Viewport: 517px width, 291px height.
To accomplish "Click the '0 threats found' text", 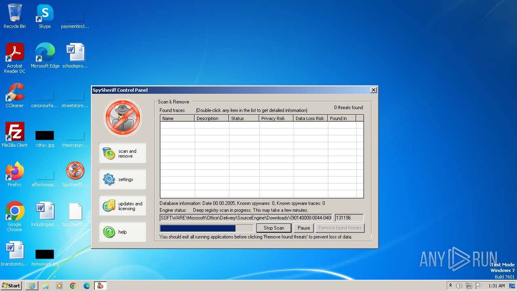I will pyautogui.click(x=348, y=108).
